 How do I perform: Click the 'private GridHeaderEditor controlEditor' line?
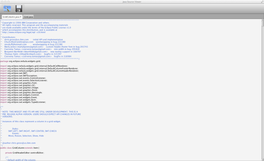[x=25, y=153]
